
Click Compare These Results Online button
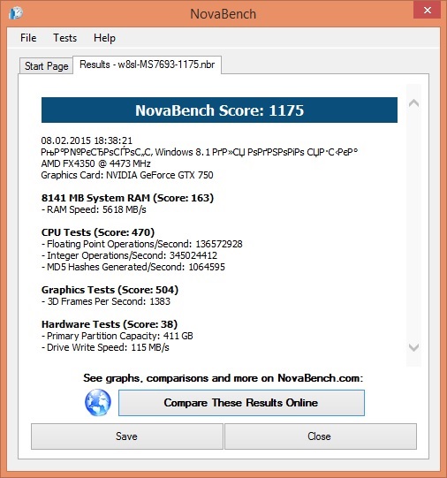click(x=241, y=403)
